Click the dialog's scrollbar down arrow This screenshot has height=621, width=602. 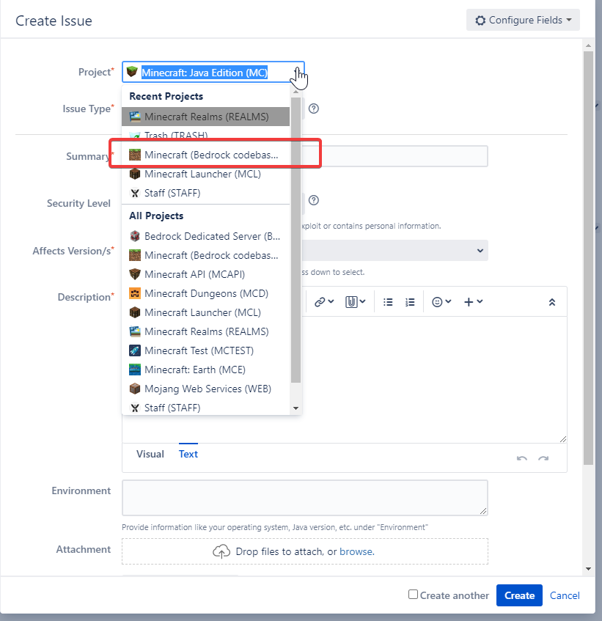[x=589, y=569]
